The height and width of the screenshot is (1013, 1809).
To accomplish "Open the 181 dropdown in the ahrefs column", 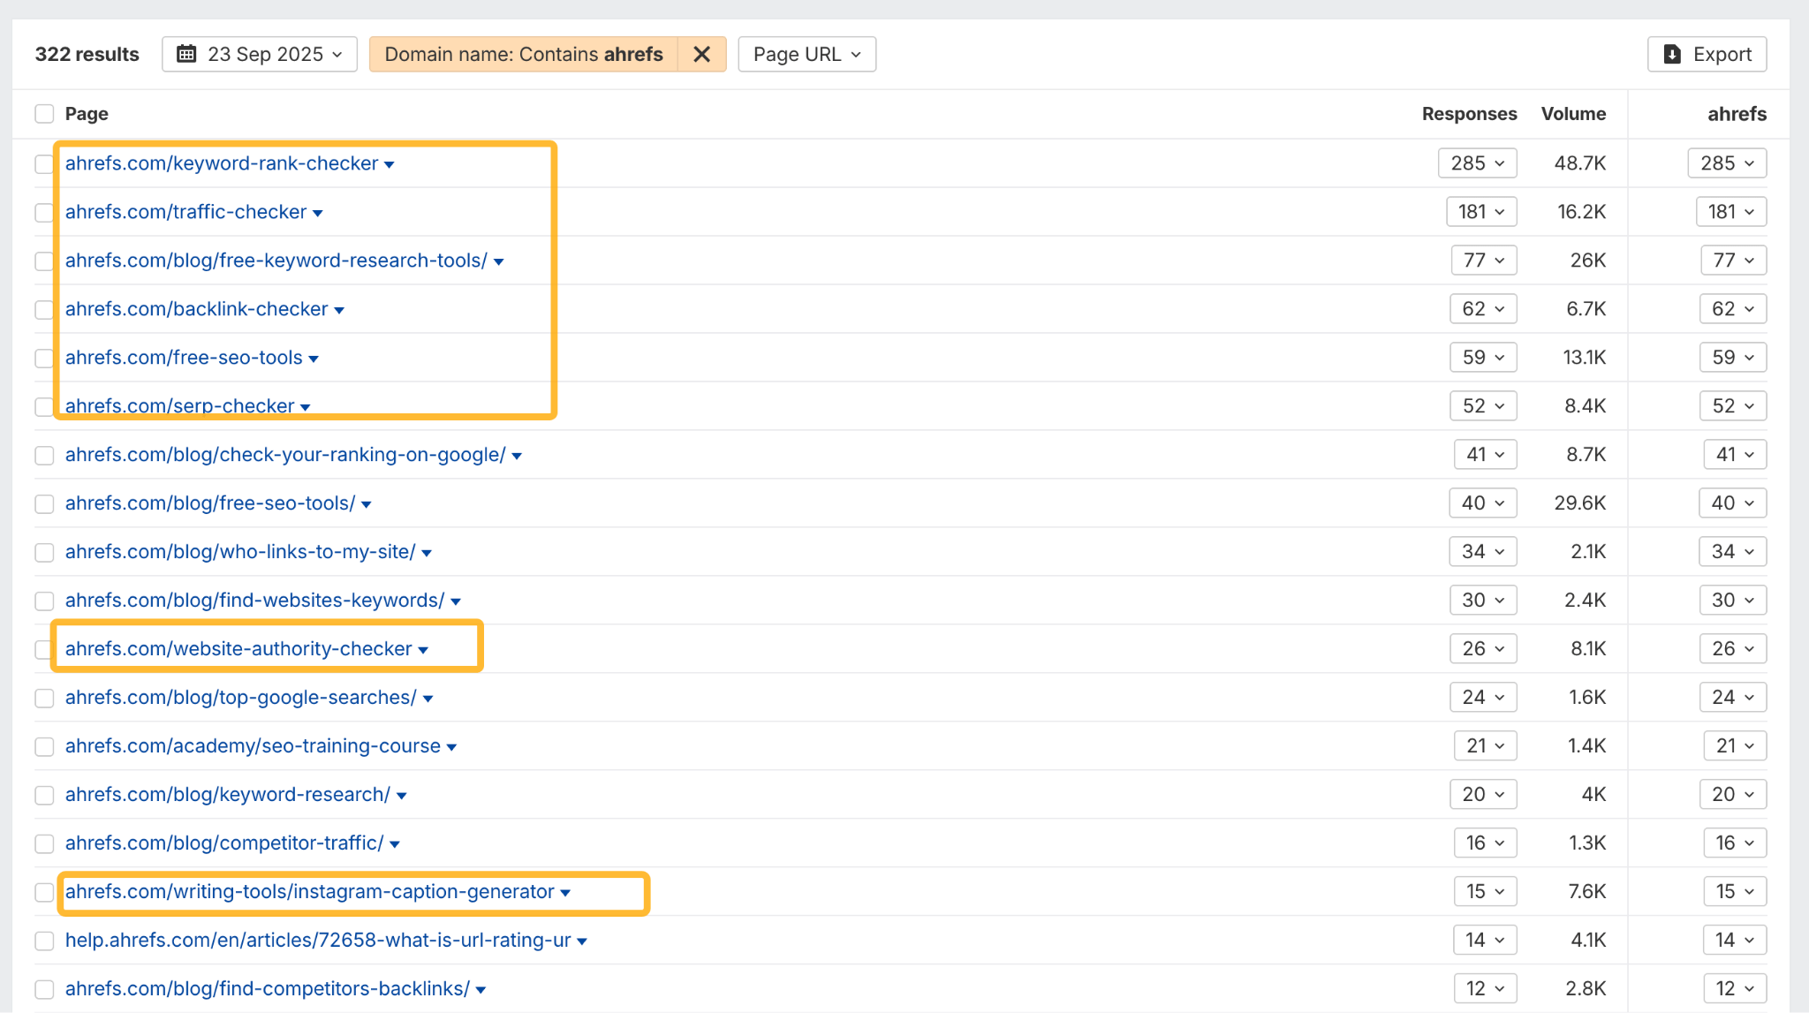I will point(1730,212).
